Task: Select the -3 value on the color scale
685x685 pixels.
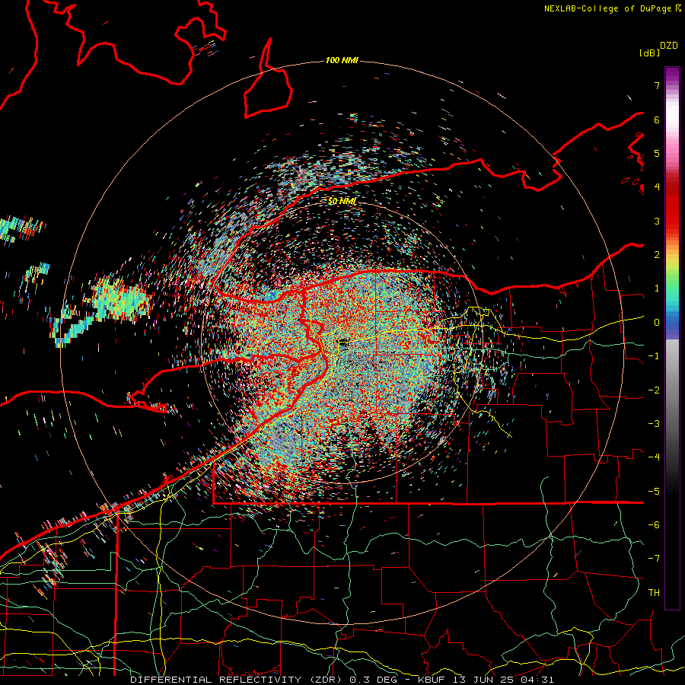Action: tap(654, 424)
